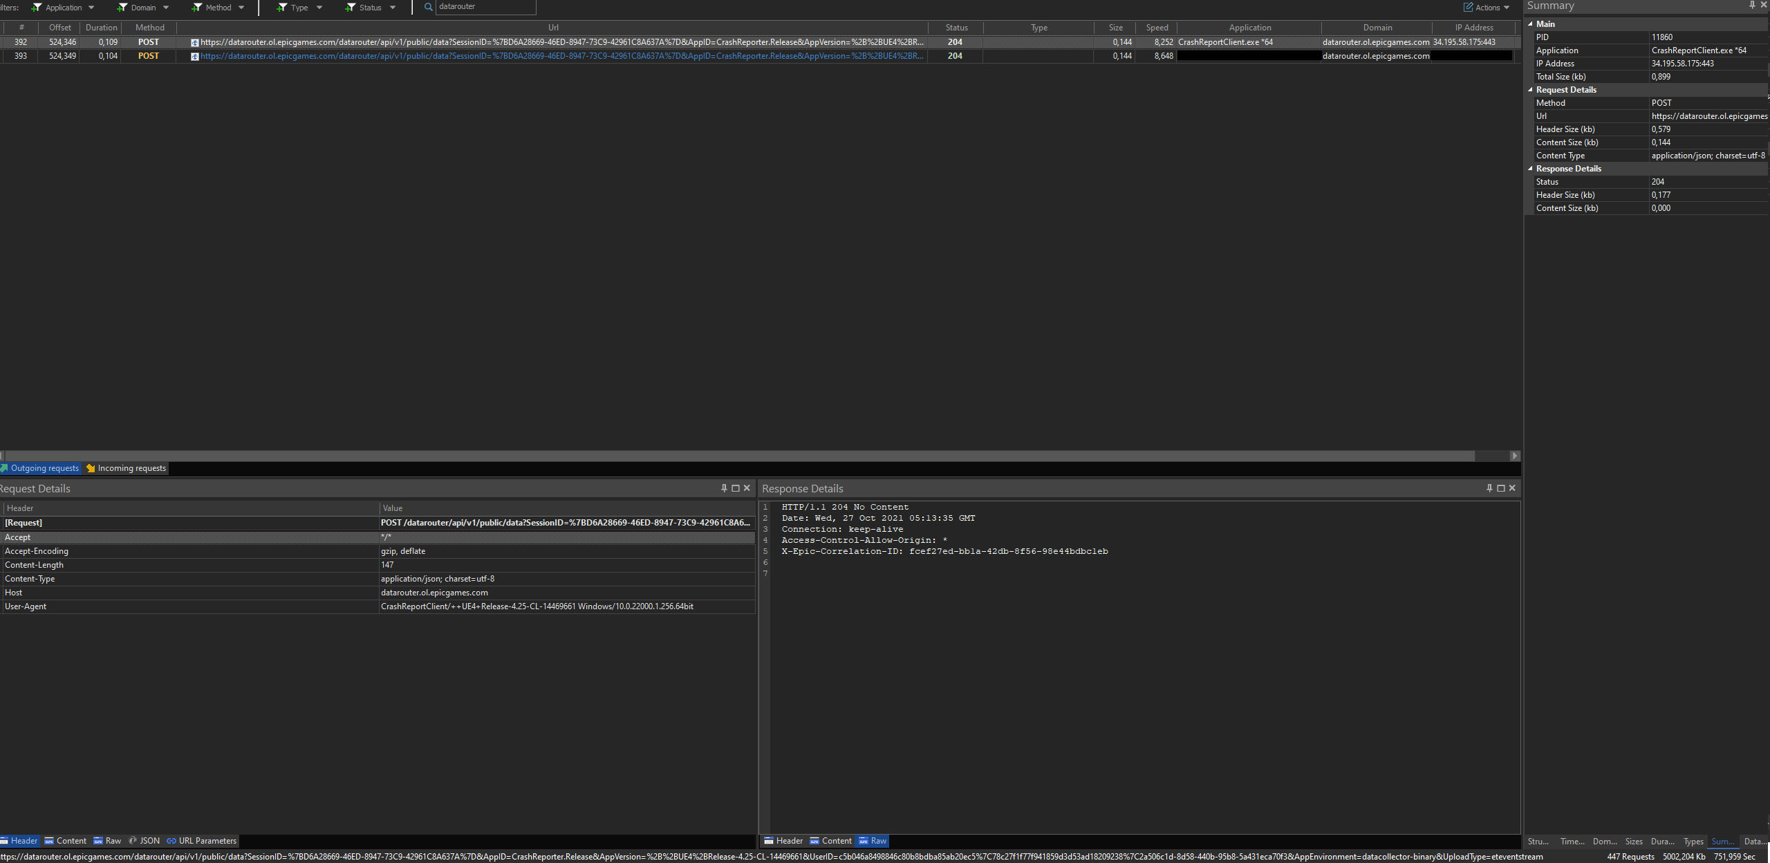Switch to the Sizes side tab
Image resolution: width=1770 pixels, height=863 pixels.
coord(1633,842)
